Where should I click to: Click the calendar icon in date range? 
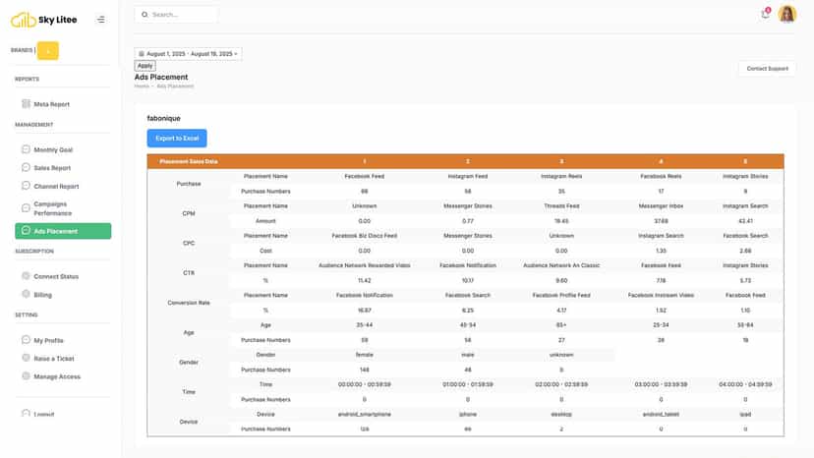tap(142, 53)
